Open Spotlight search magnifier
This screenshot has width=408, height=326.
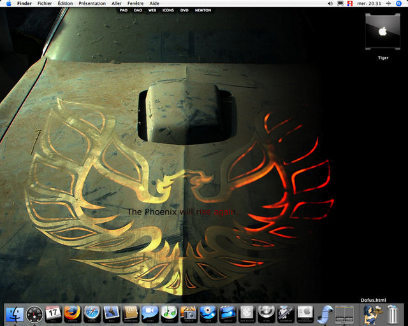(398, 3)
